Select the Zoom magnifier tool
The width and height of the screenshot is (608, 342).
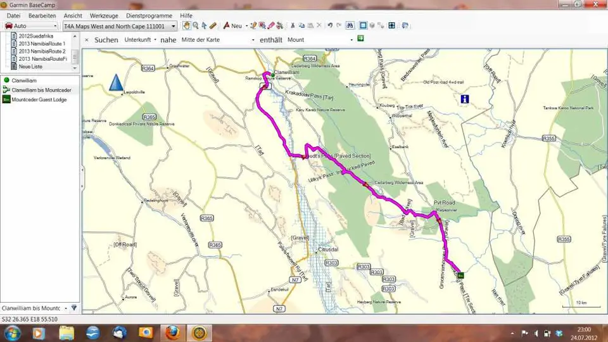pyautogui.click(x=196, y=25)
